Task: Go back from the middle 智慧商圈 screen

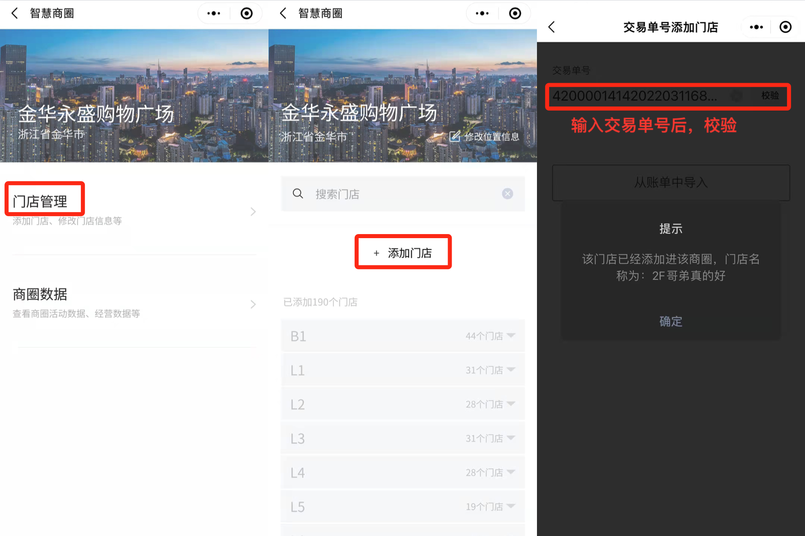Action: point(283,13)
